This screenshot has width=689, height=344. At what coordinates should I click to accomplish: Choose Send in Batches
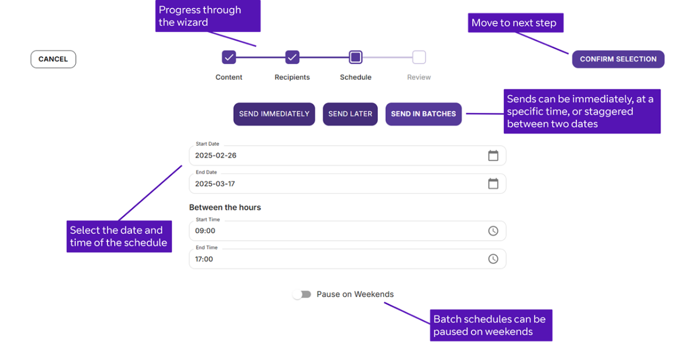tap(423, 114)
